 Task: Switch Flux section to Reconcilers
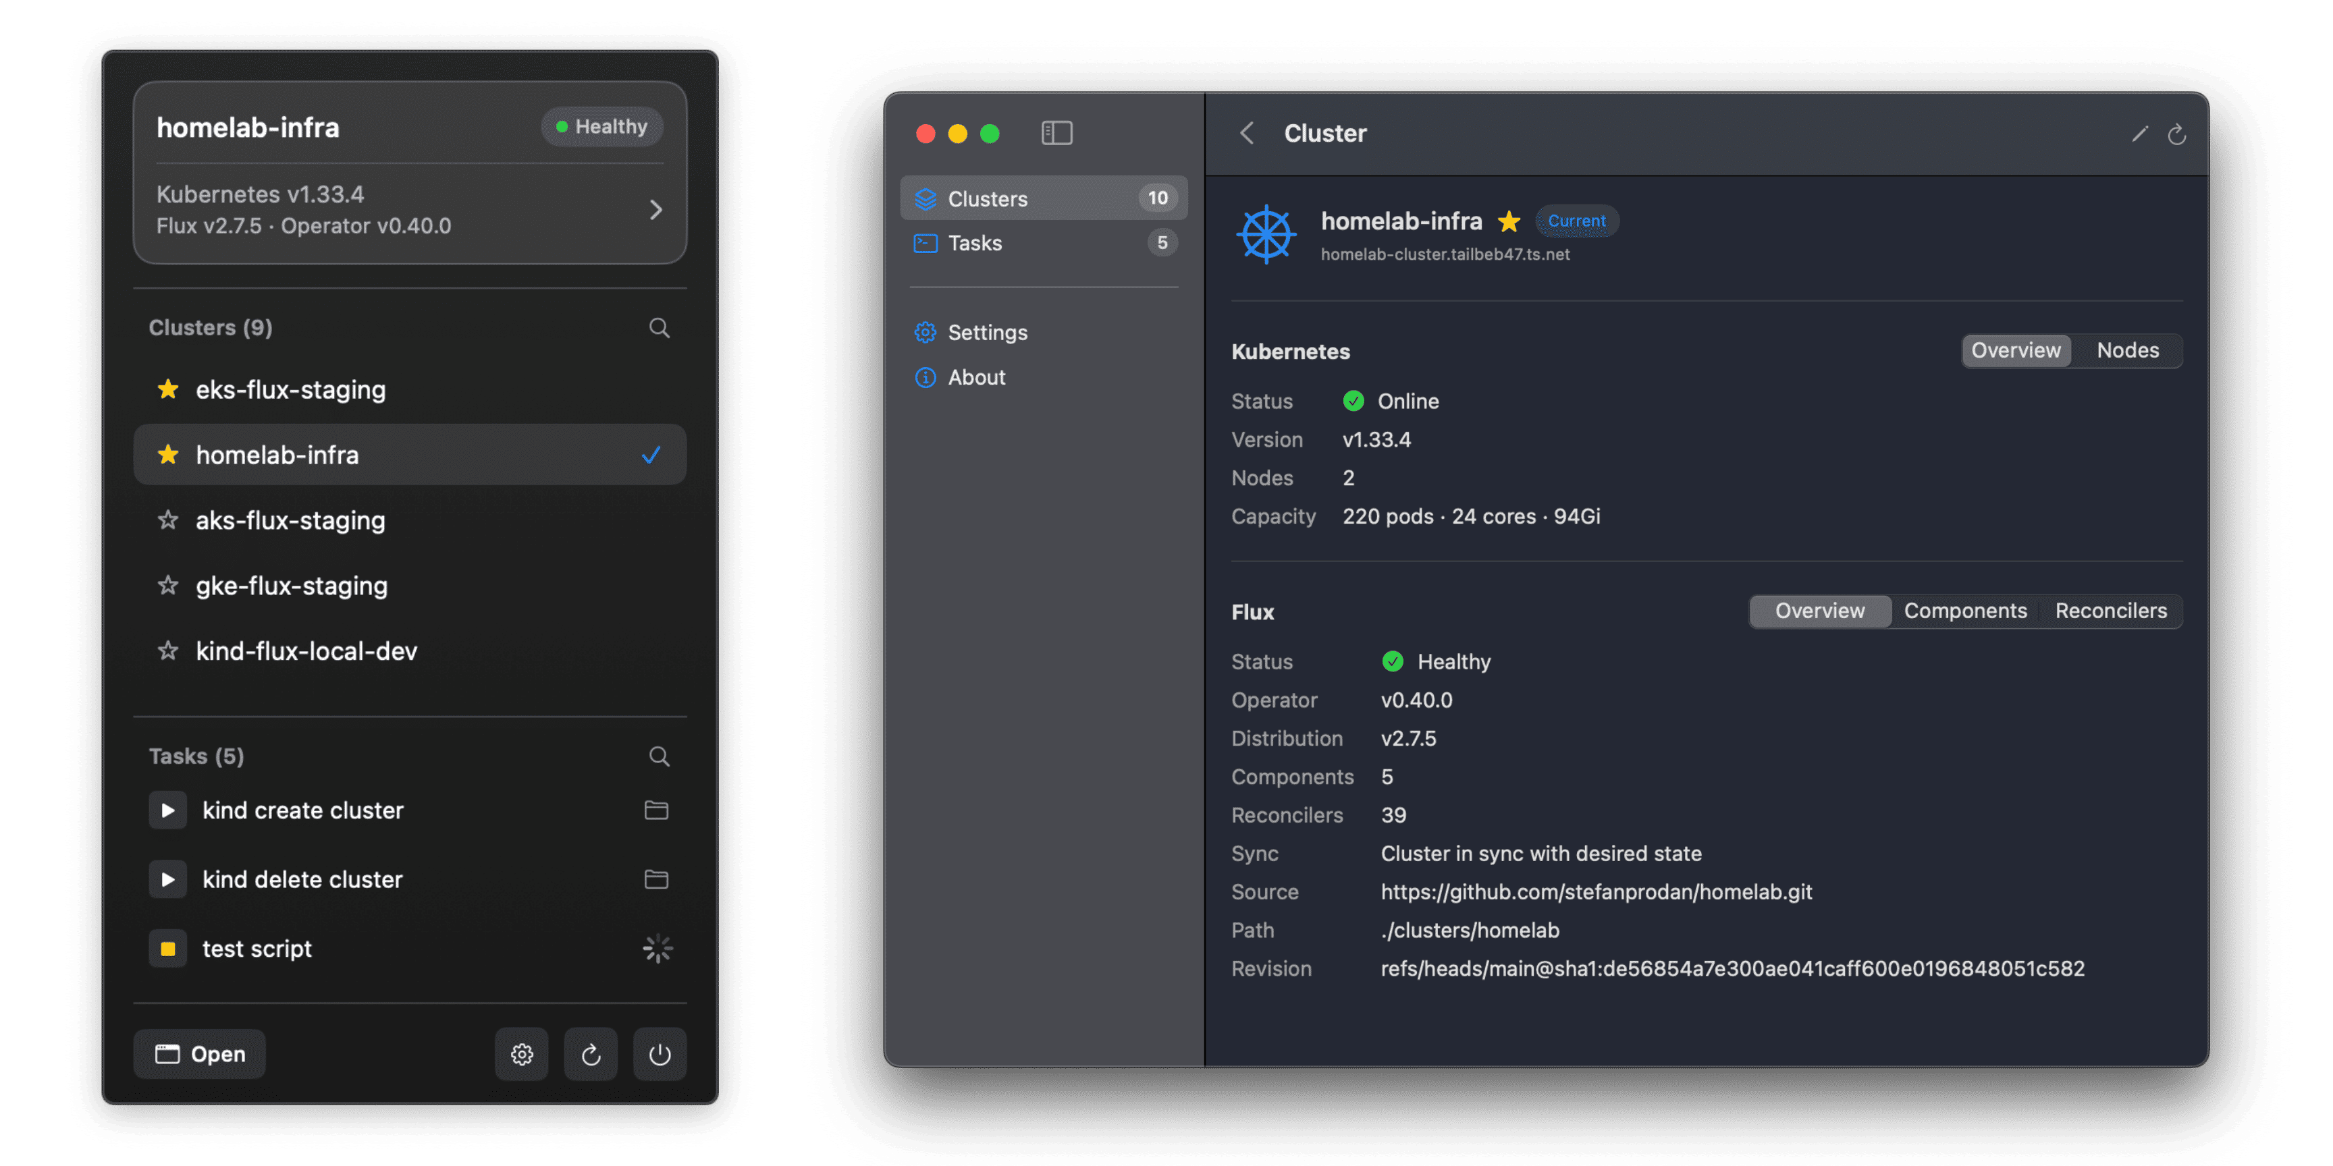(x=2111, y=611)
